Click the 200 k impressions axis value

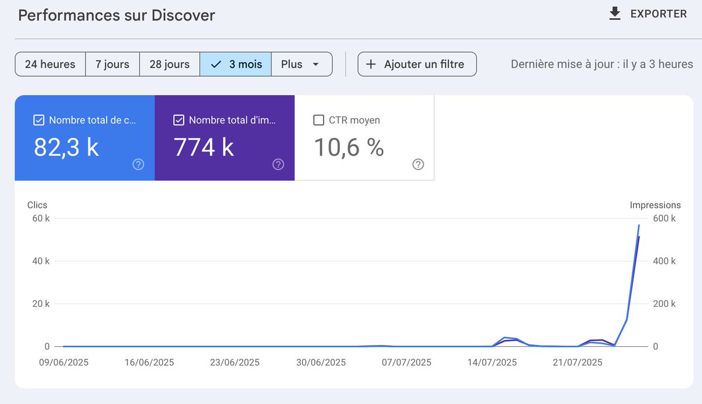665,304
